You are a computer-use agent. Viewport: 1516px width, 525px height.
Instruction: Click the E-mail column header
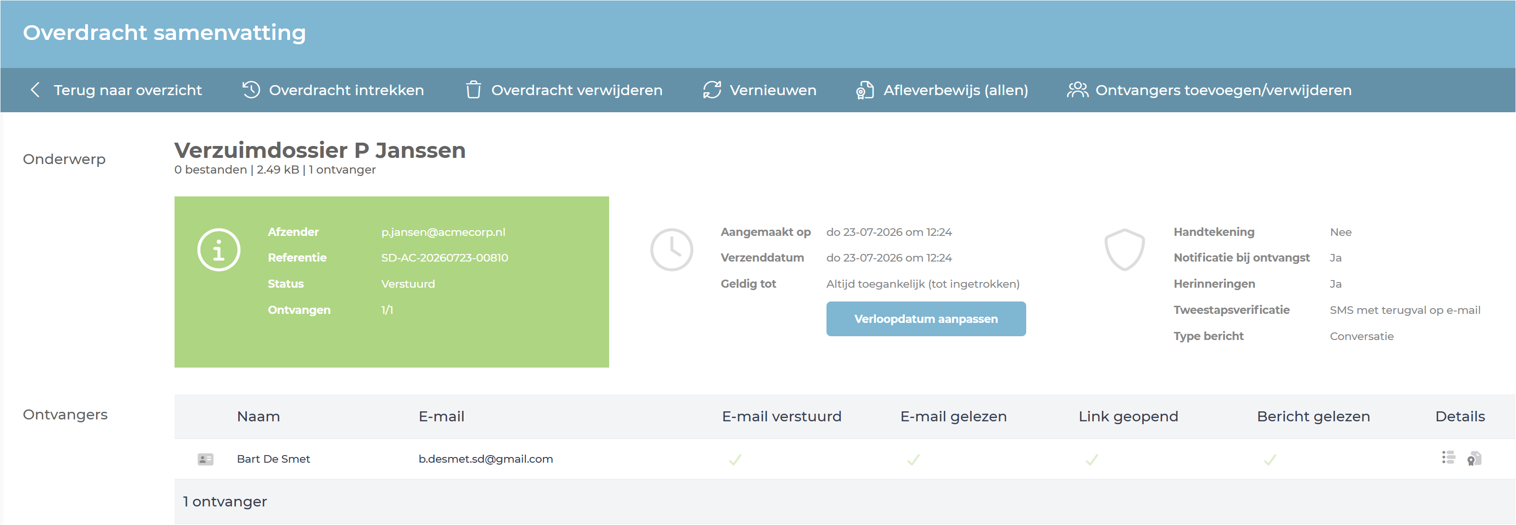[441, 417]
